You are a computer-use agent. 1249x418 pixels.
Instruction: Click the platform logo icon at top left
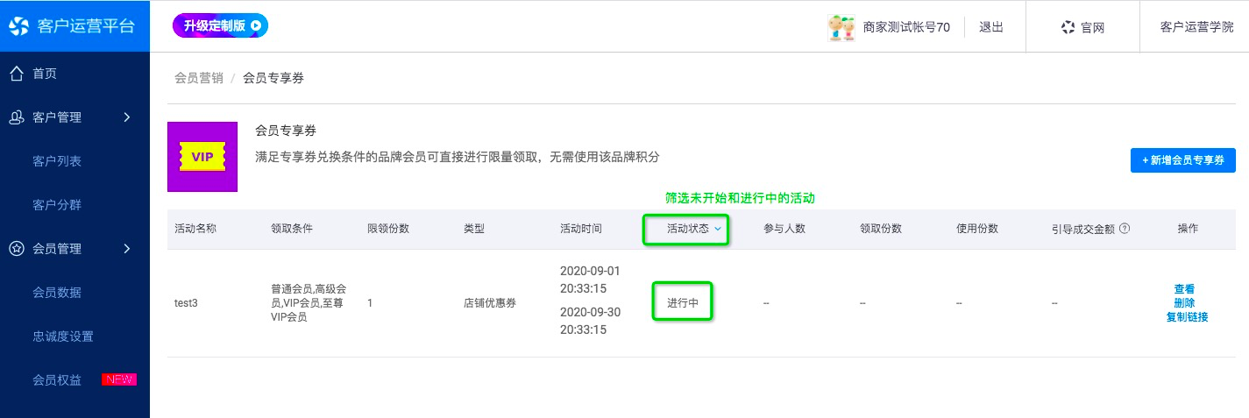(x=19, y=25)
